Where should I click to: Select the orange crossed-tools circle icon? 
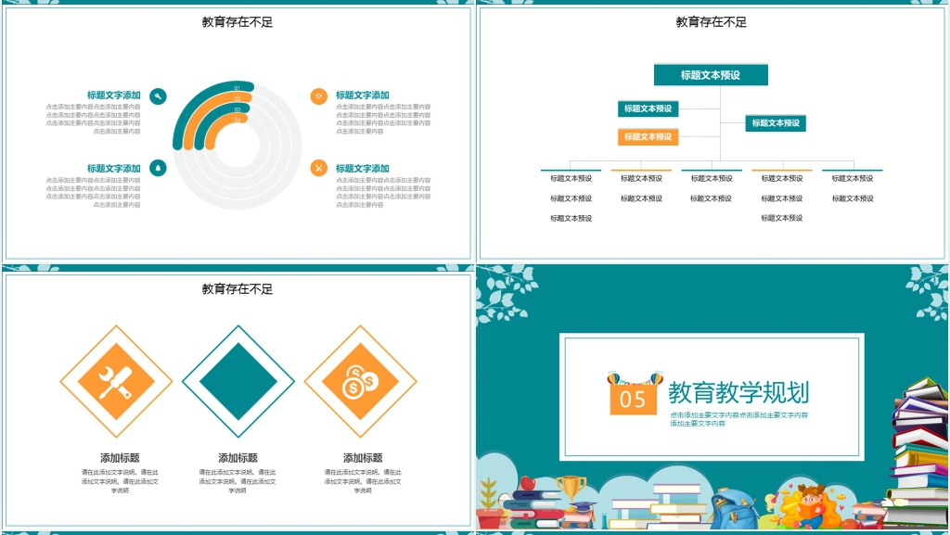click(x=318, y=168)
